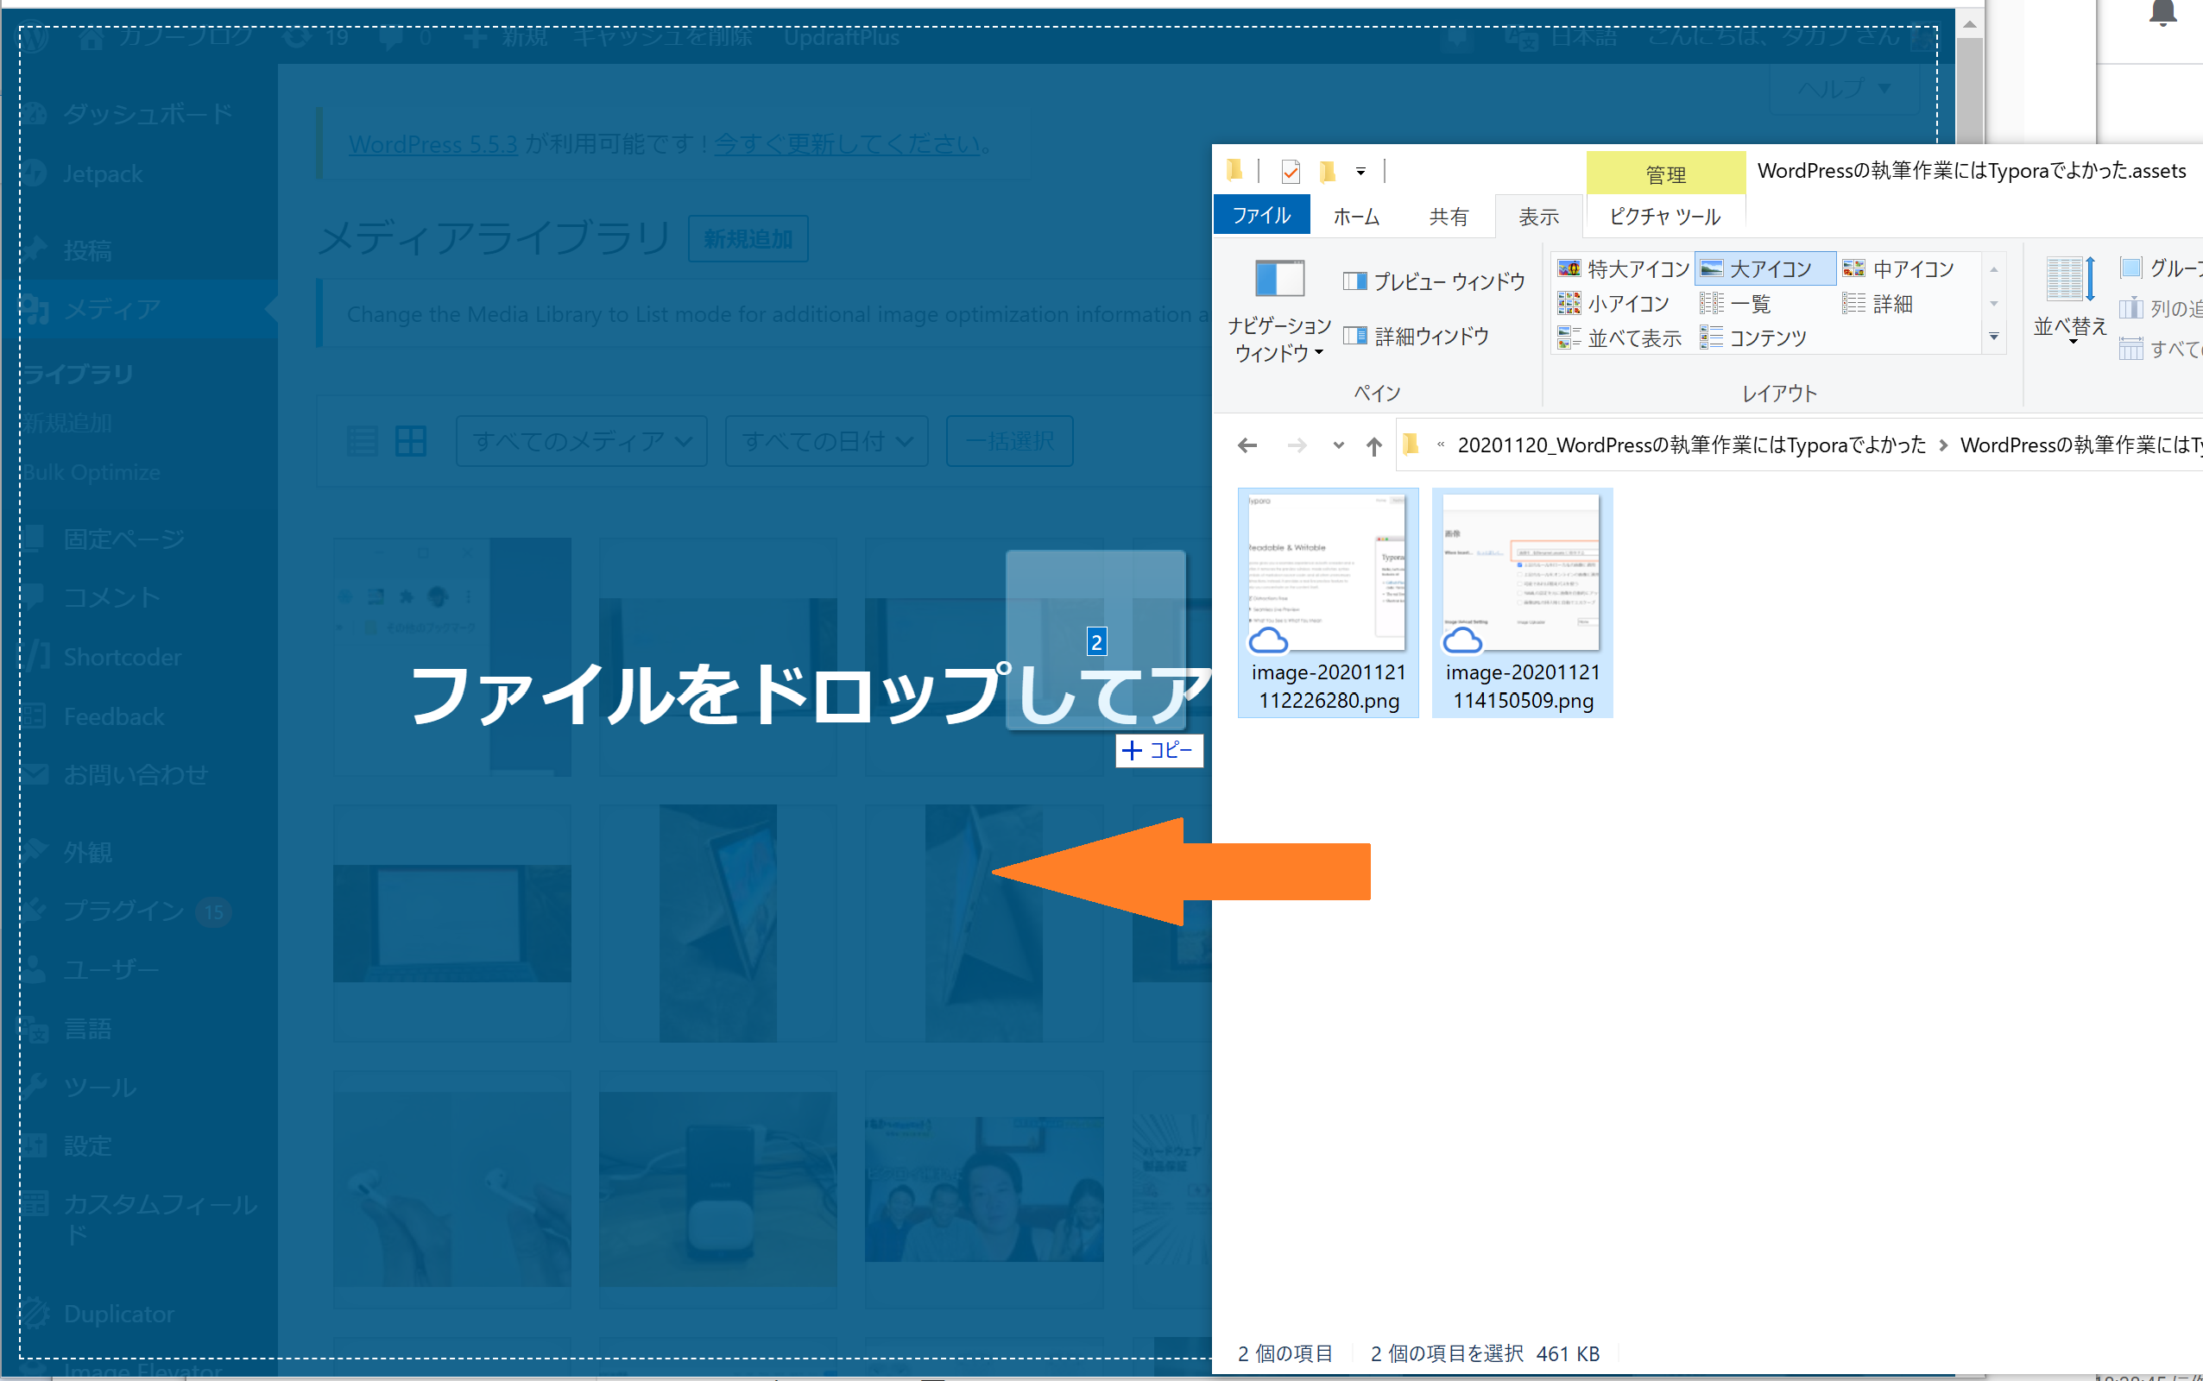This screenshot has width=2203, height=1381.
Task: Open the quick access toolbar customize dropdown
Action: tap(1360, 171)
